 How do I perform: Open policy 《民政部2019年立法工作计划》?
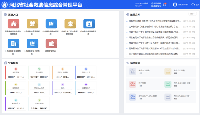click(154, 48)
